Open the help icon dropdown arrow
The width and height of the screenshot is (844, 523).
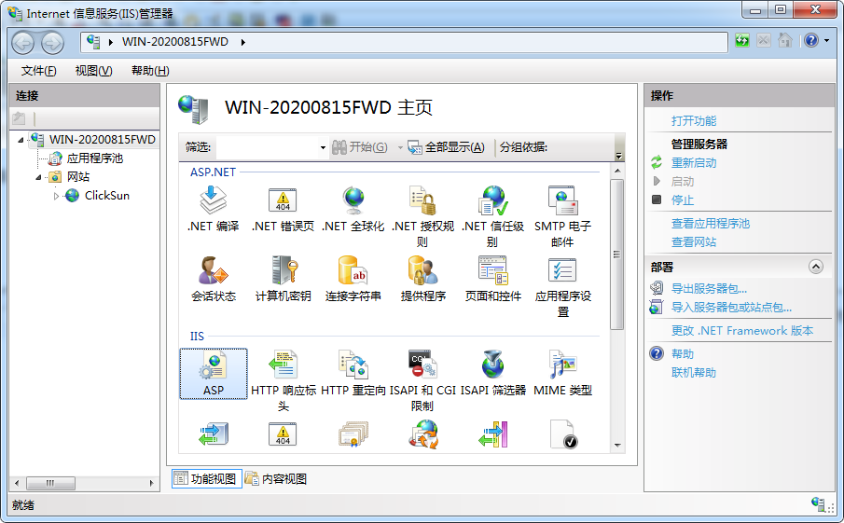tap(827, 40)
